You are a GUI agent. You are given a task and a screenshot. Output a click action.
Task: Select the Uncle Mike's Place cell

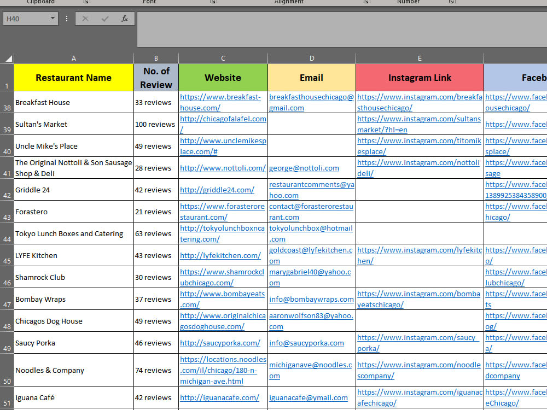[x=74, y=146]
